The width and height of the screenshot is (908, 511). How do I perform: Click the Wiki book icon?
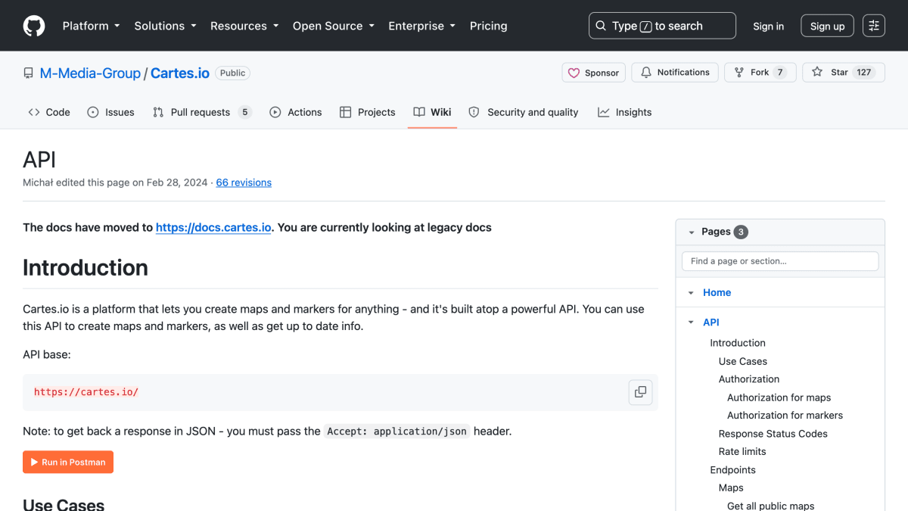pyautogui.click(x=419, y=112)
